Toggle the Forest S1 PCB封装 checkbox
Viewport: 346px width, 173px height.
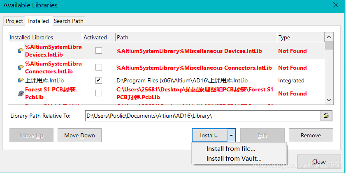[x=99, y=93]
